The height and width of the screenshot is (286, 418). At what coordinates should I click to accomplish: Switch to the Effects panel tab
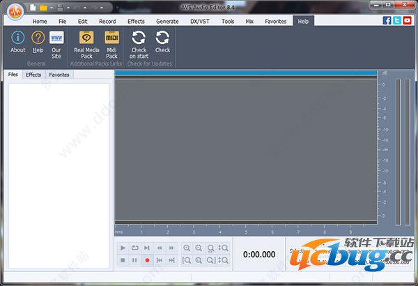click(x=33, y=75)
